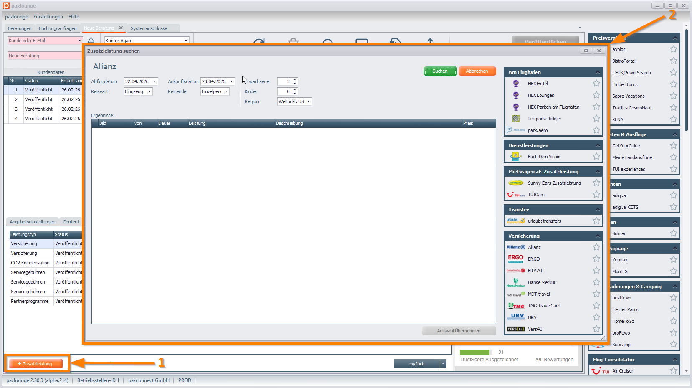The height and width of the screenshot is (388, 692).
Task: Open the Hilfe menu
Action: 74,17
